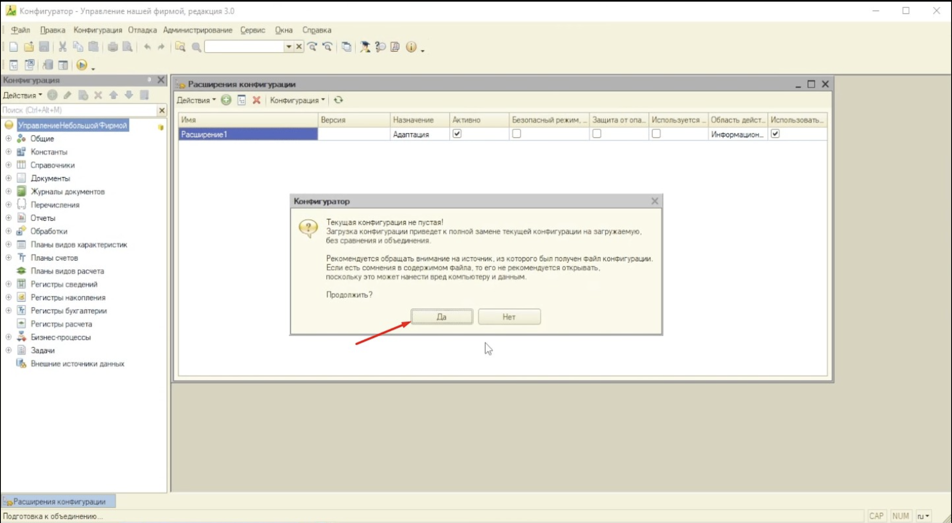Delete extension with red X icon
Screen dimensions: 952x523
[256, 100]
